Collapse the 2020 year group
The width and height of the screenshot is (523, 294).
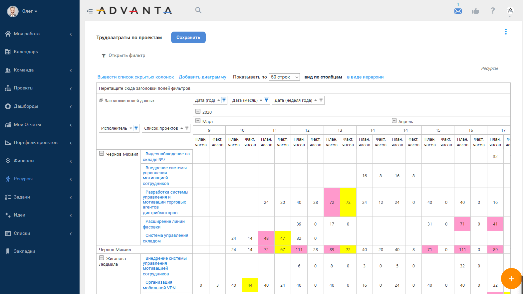coord(198,112)
